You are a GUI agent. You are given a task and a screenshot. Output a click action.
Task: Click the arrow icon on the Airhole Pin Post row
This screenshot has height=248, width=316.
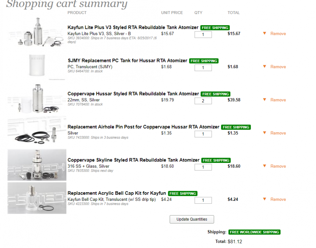coord(265,133)
